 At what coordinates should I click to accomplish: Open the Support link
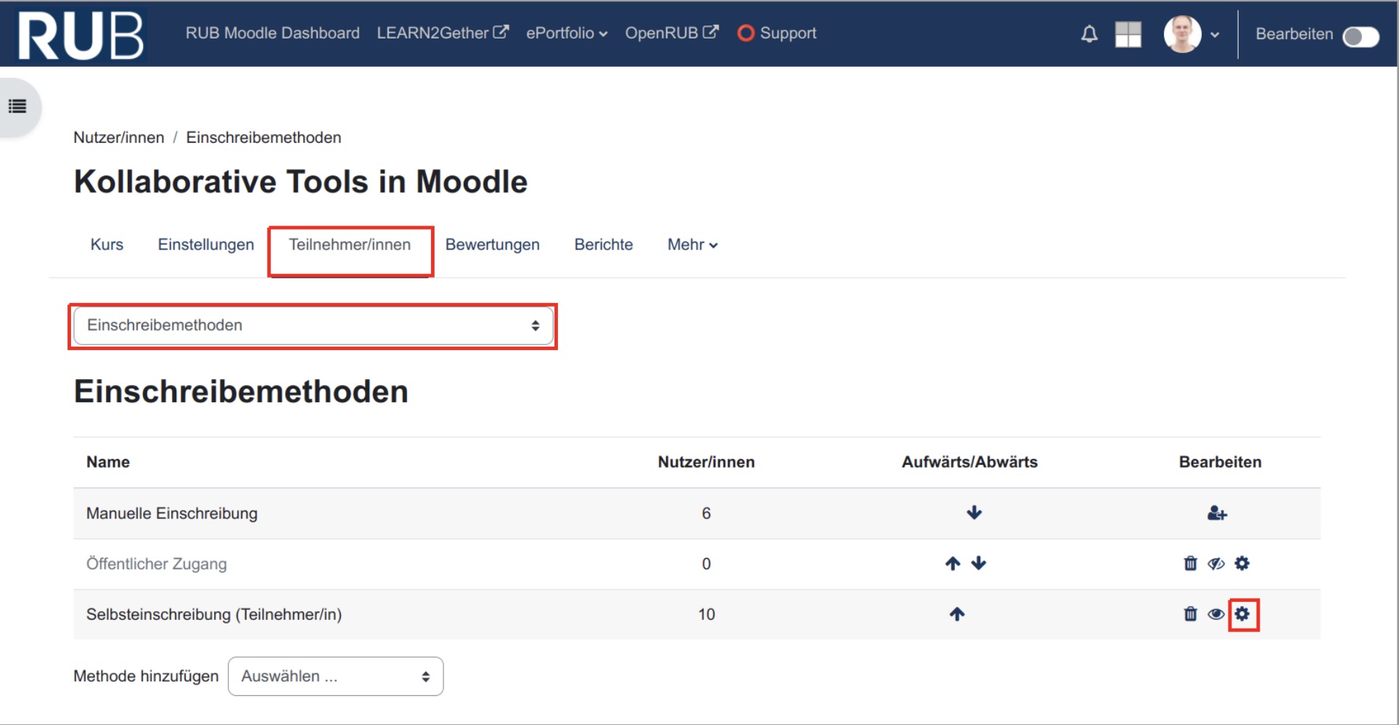776,33
